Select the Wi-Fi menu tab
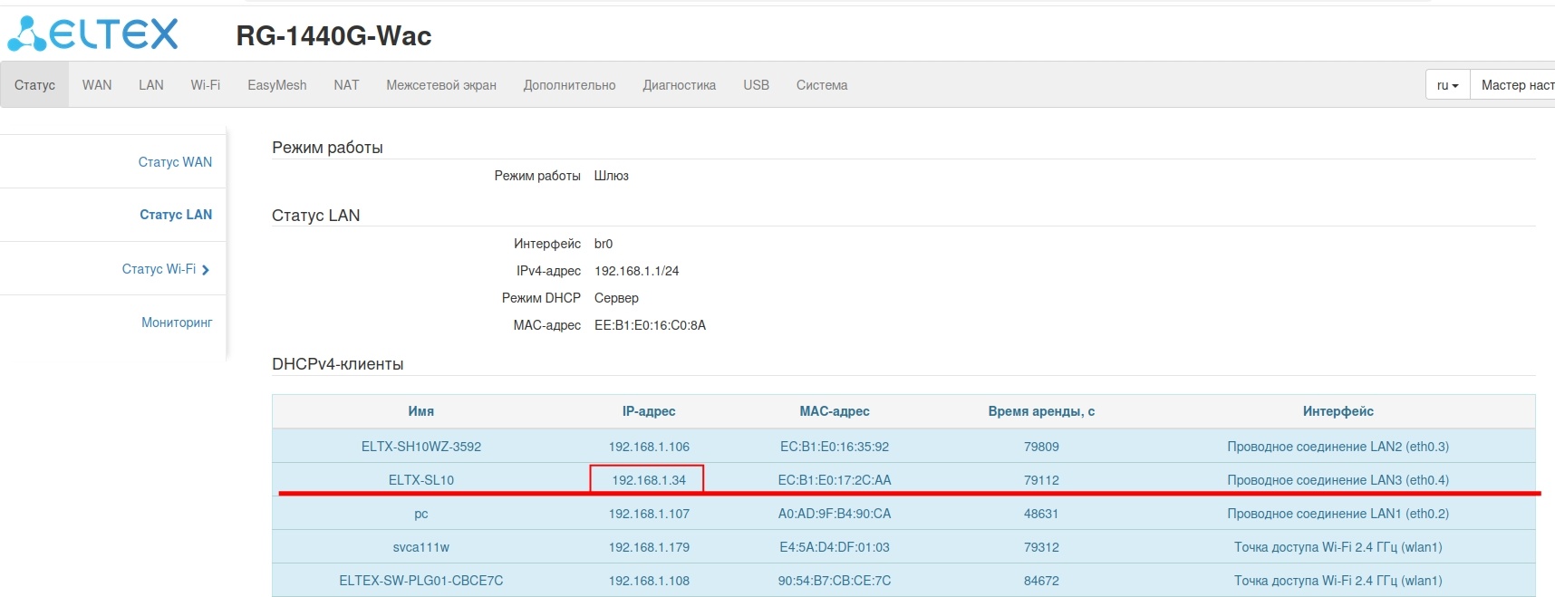 pos(205,85)
